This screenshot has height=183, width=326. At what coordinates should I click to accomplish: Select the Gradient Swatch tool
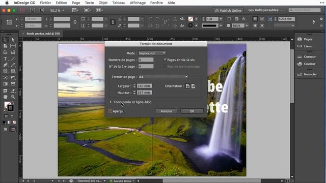(x=5, y=84)
